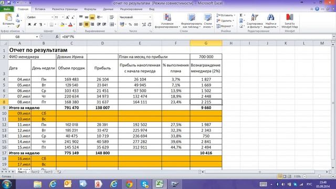This screenshot has width=336, height=189.
Task: Toggle underline formatting (Ч)
Action: pyautogui.click(x=40, y=25)
